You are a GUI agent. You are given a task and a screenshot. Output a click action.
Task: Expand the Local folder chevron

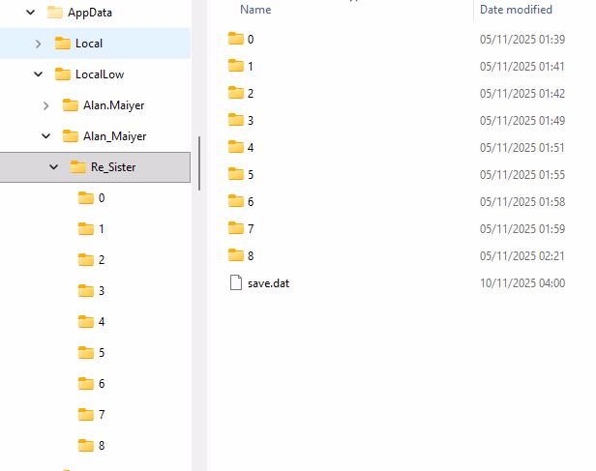tap(38, 44)
